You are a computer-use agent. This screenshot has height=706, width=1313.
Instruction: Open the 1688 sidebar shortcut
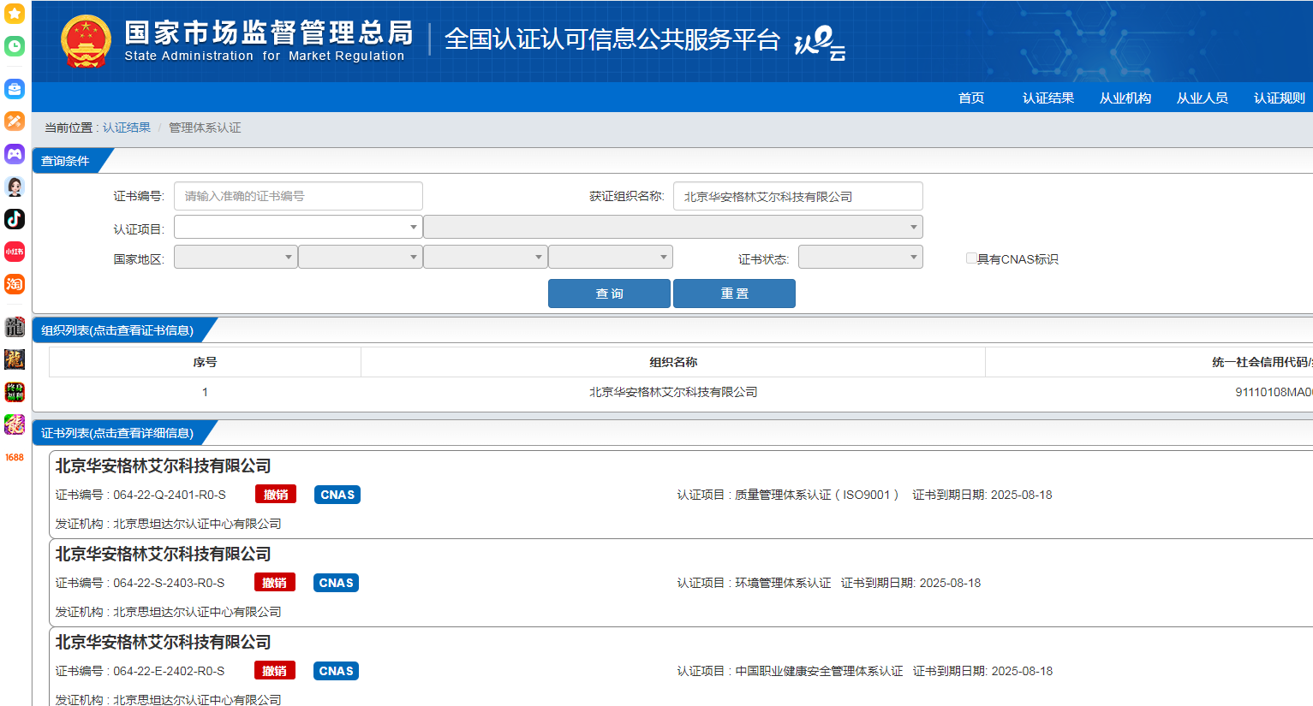point(15,458)
